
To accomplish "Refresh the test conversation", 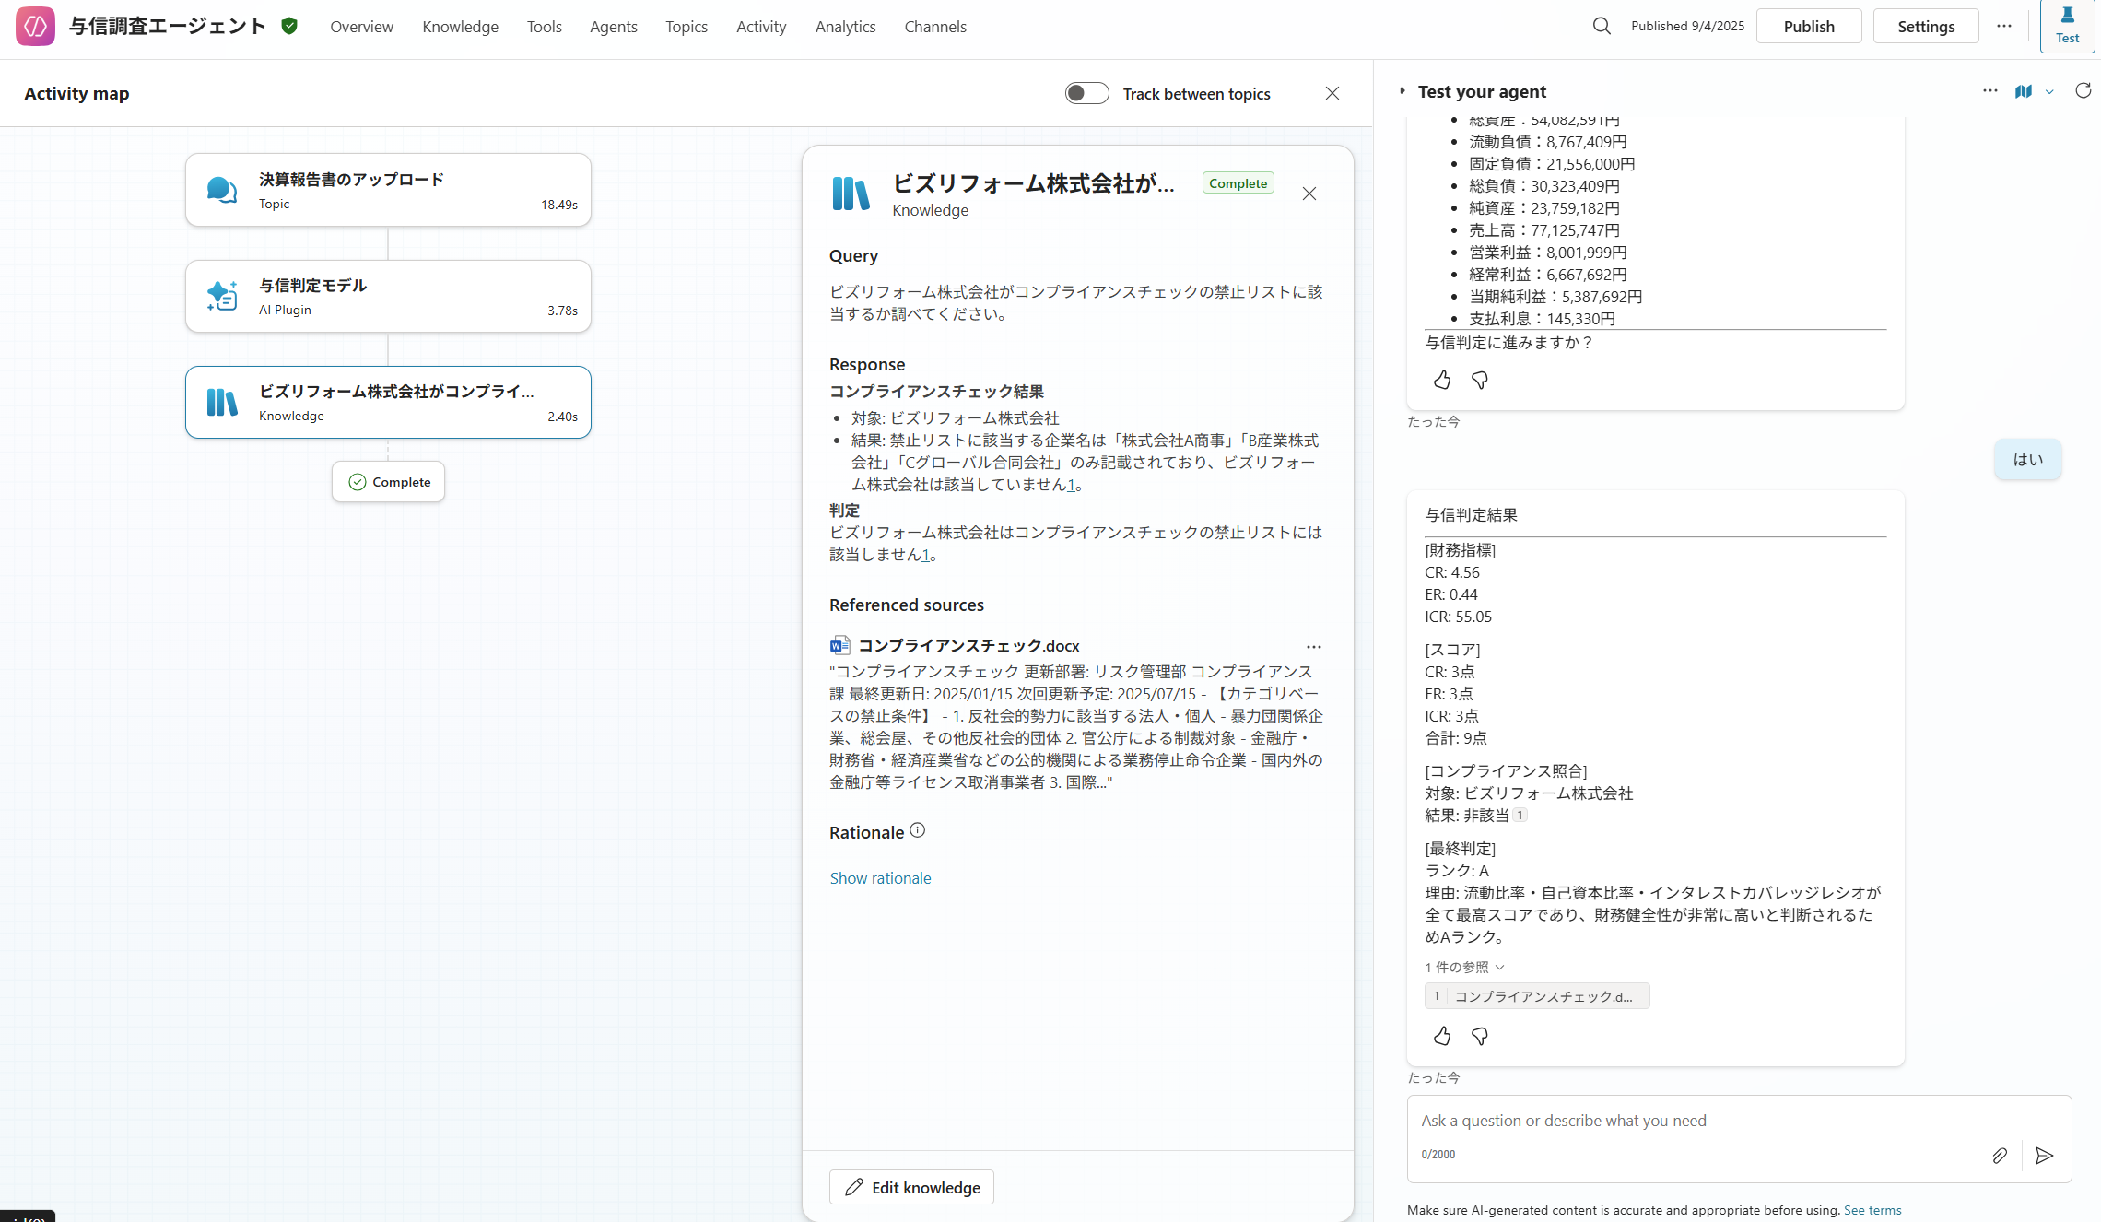I will [x=2083, y=90].
